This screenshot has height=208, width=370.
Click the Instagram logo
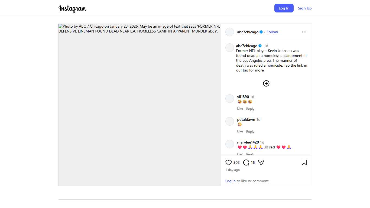72,9
